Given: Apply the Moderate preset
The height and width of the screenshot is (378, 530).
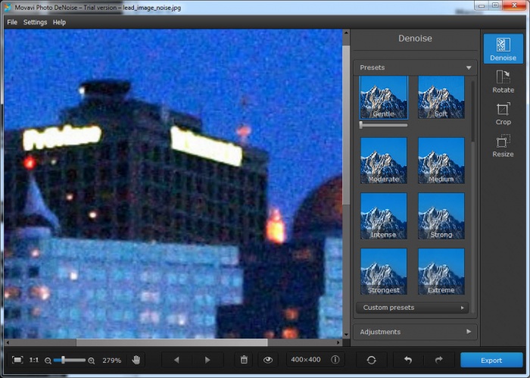Looking at the screenshot, I should point(384,161).
